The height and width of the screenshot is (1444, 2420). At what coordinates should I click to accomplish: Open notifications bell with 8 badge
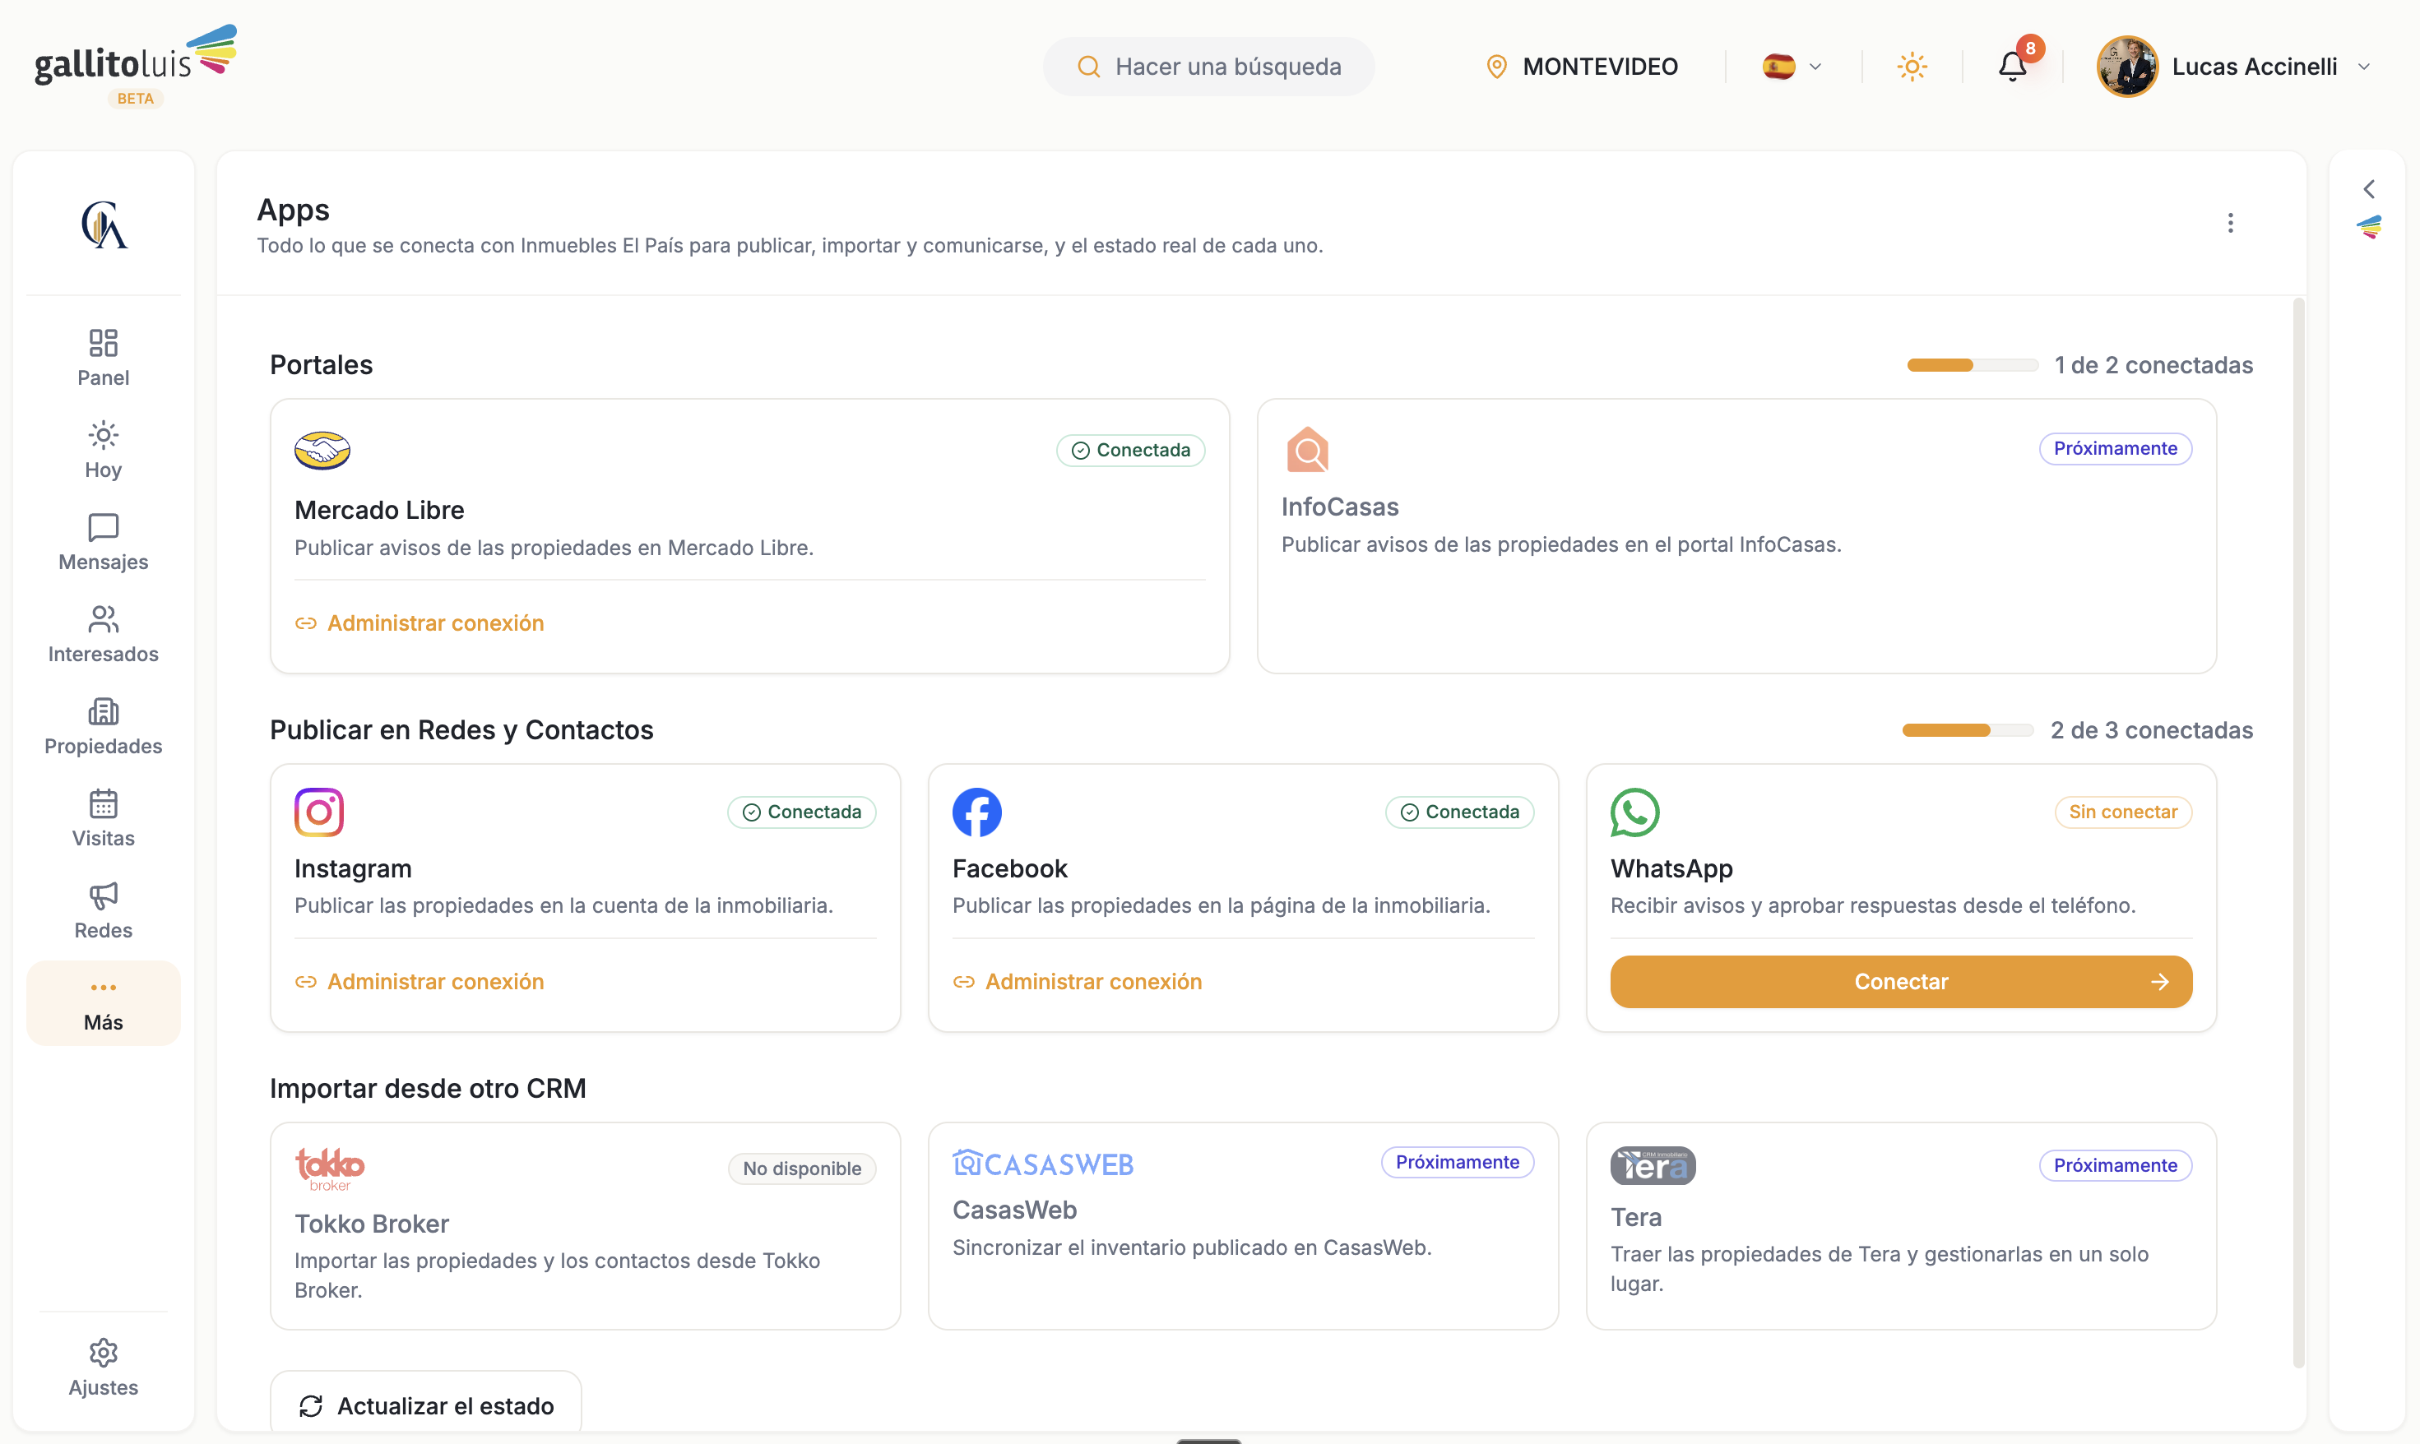[2012, 66]
